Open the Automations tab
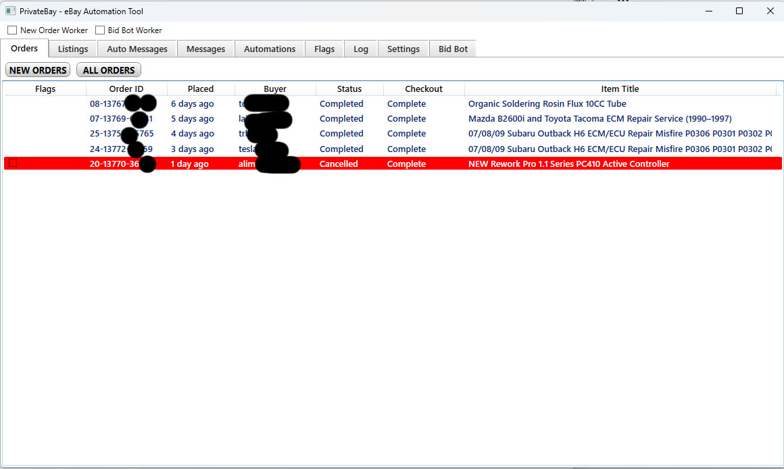 coord(269,48)
